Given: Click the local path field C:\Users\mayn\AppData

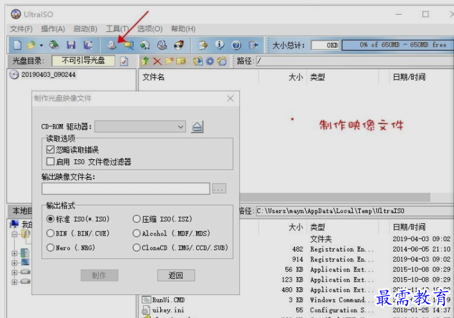Looking at the screenshot, I should tap(355, 211).
